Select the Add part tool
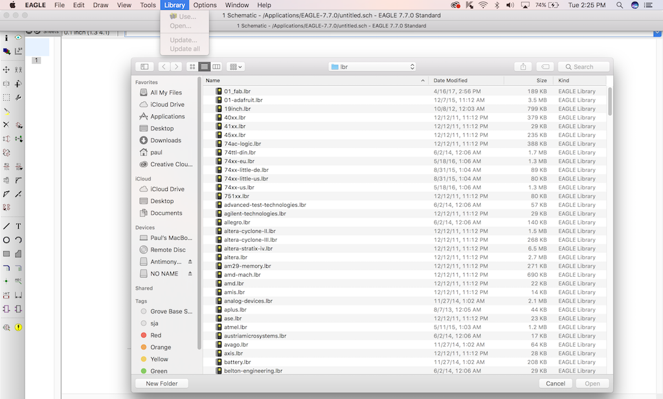 (x=18, y=125)
